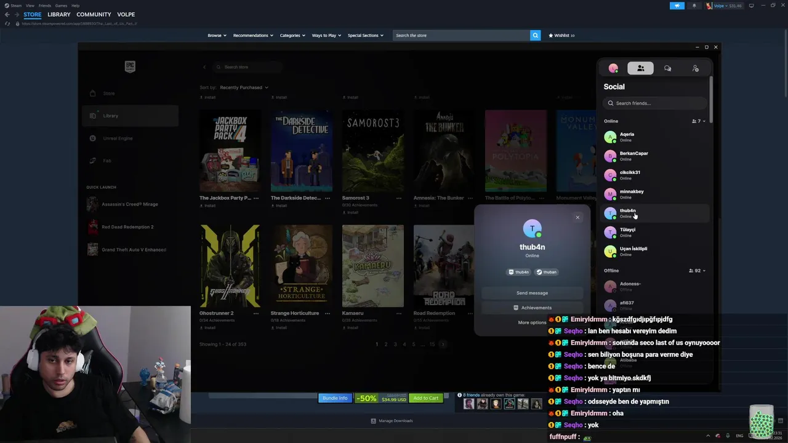The height and width of the screenshot is (443, 788).
Task: Select friend Uçan İskilipli in online list
Action: (x=655, y=251)
